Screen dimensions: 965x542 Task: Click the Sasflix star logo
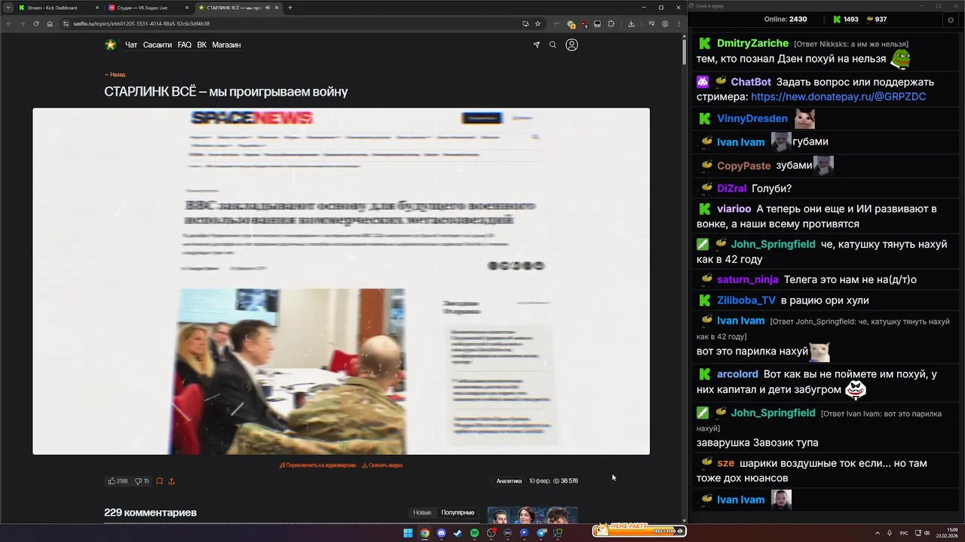click(110, 44)
